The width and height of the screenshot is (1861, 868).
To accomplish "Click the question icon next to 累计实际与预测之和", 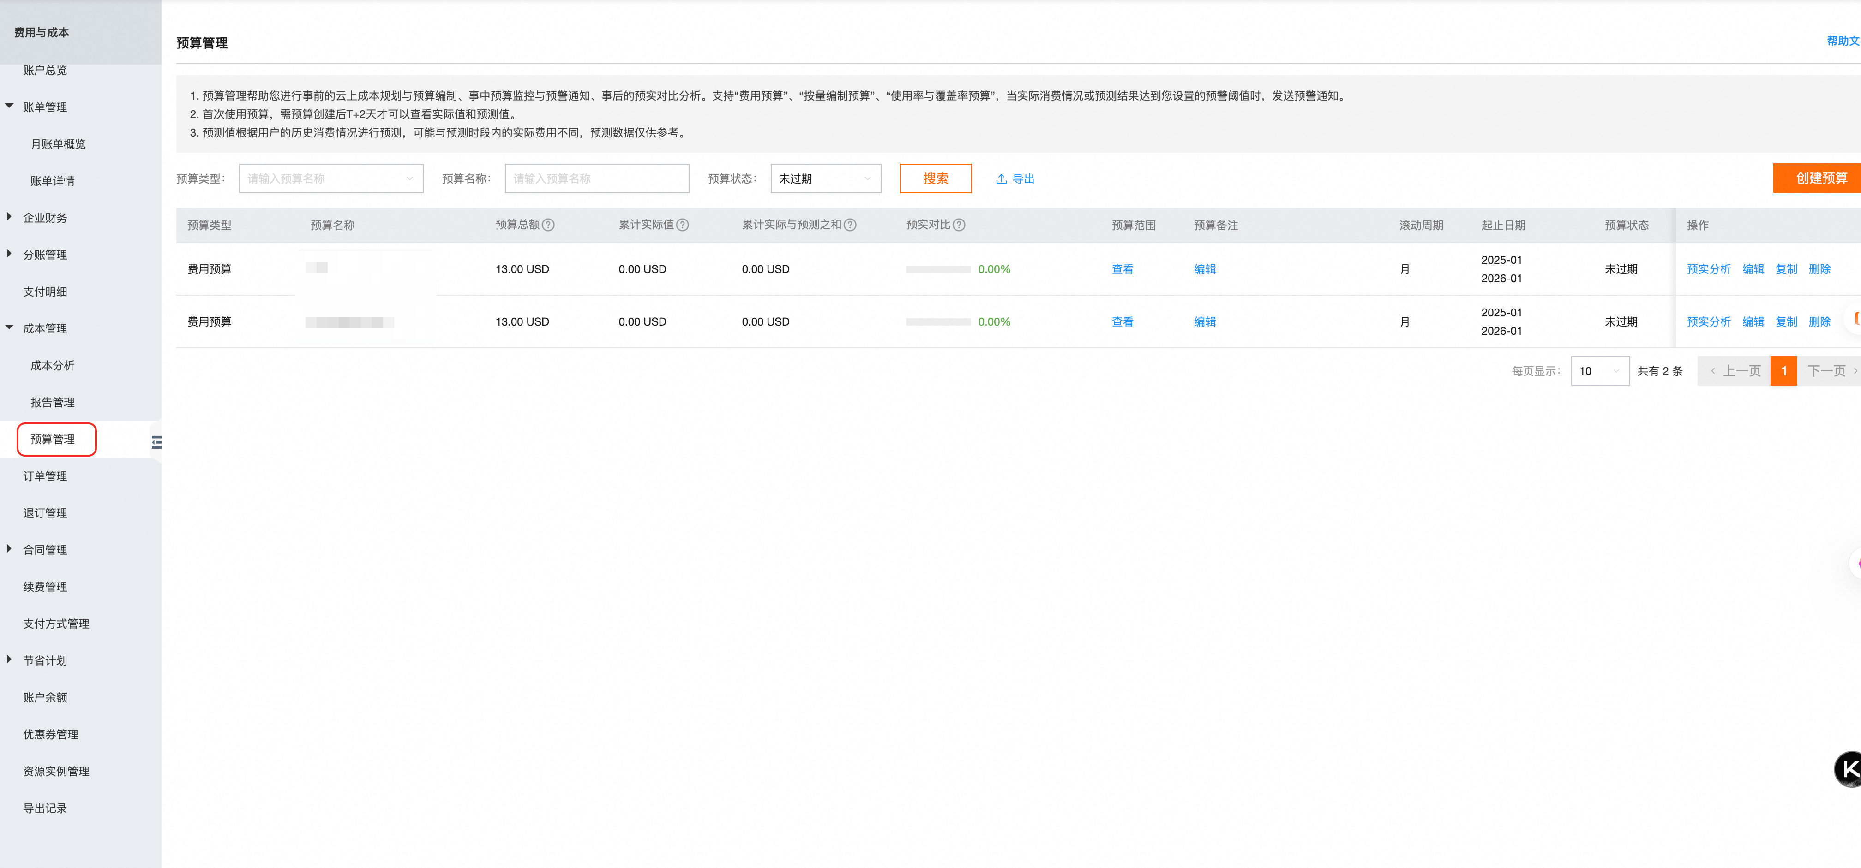I will pos(850,225).
